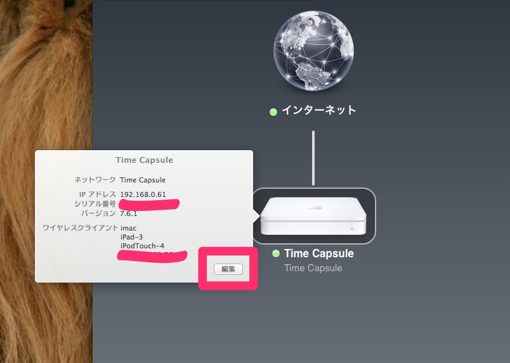The height and width of the screenshot is (363, 510).
Task: Click the IP アドレス label
Action: tap(98, 194)
